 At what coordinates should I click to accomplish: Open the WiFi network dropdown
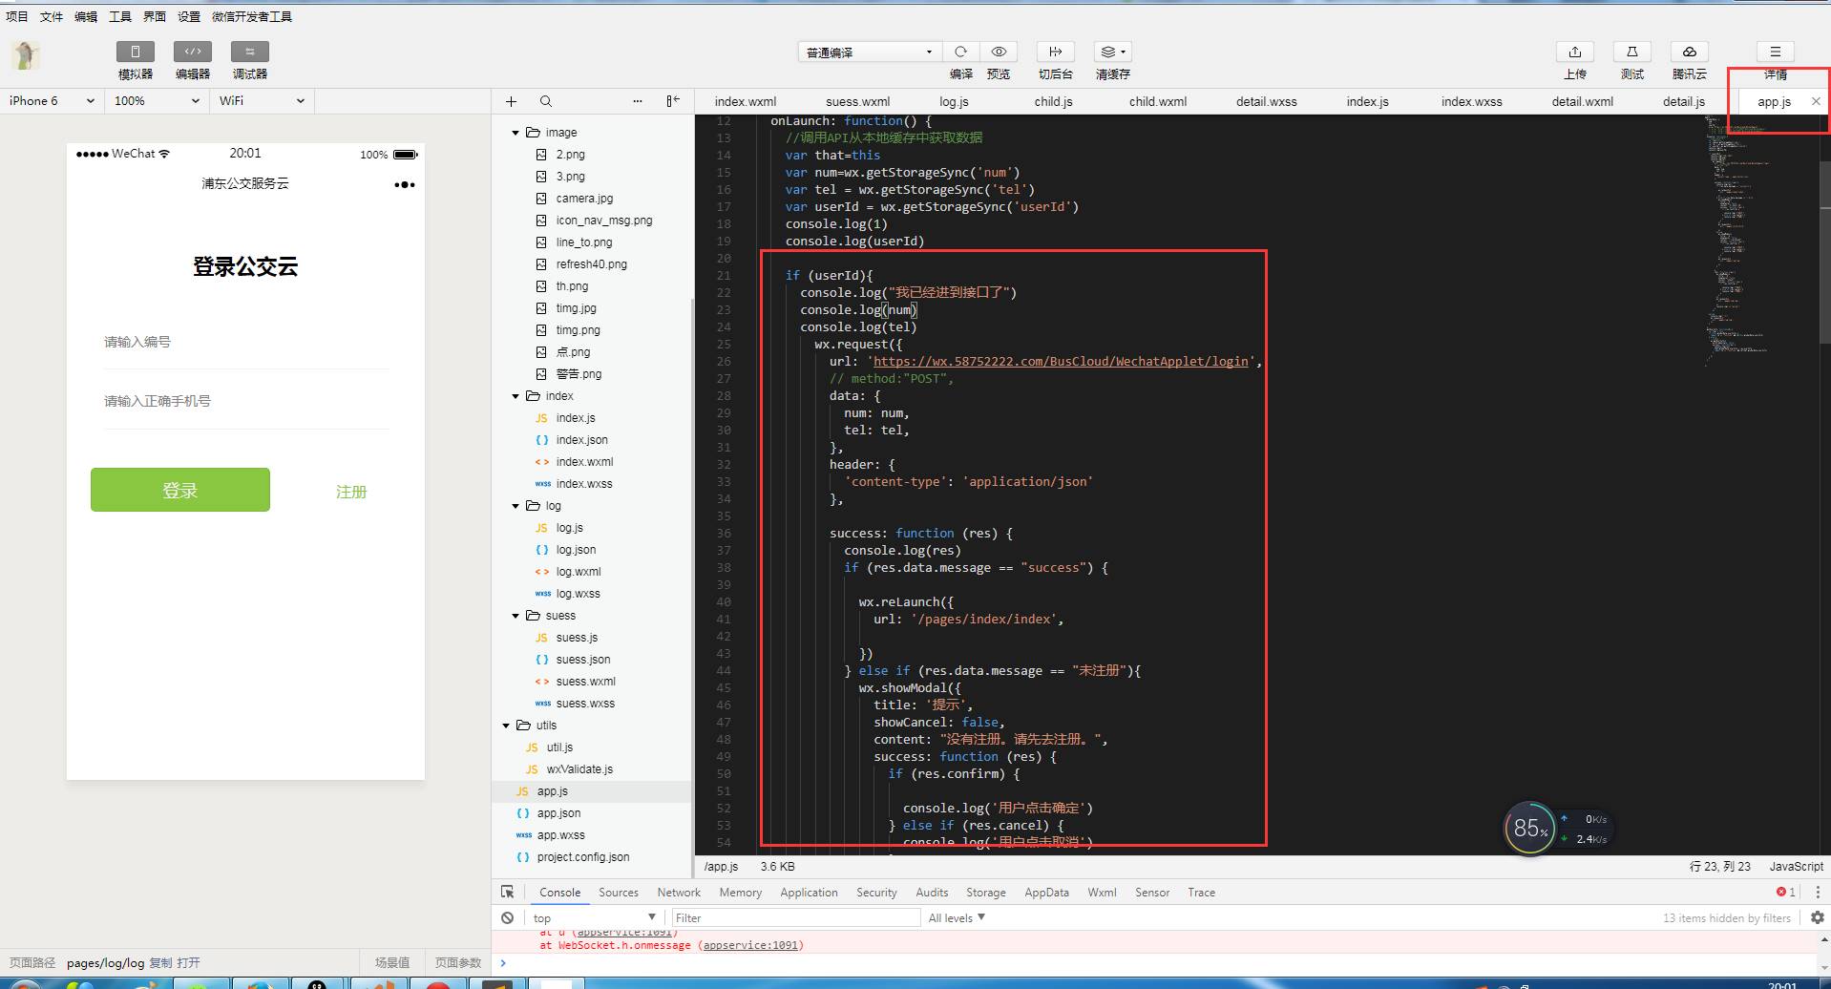[261, 101]
